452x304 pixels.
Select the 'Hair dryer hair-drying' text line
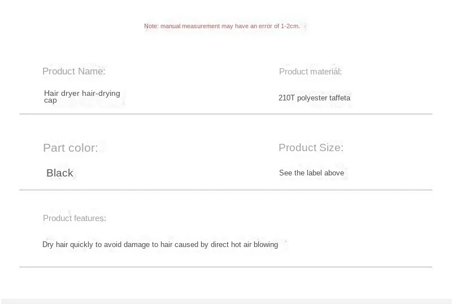(x=82, y=93)
